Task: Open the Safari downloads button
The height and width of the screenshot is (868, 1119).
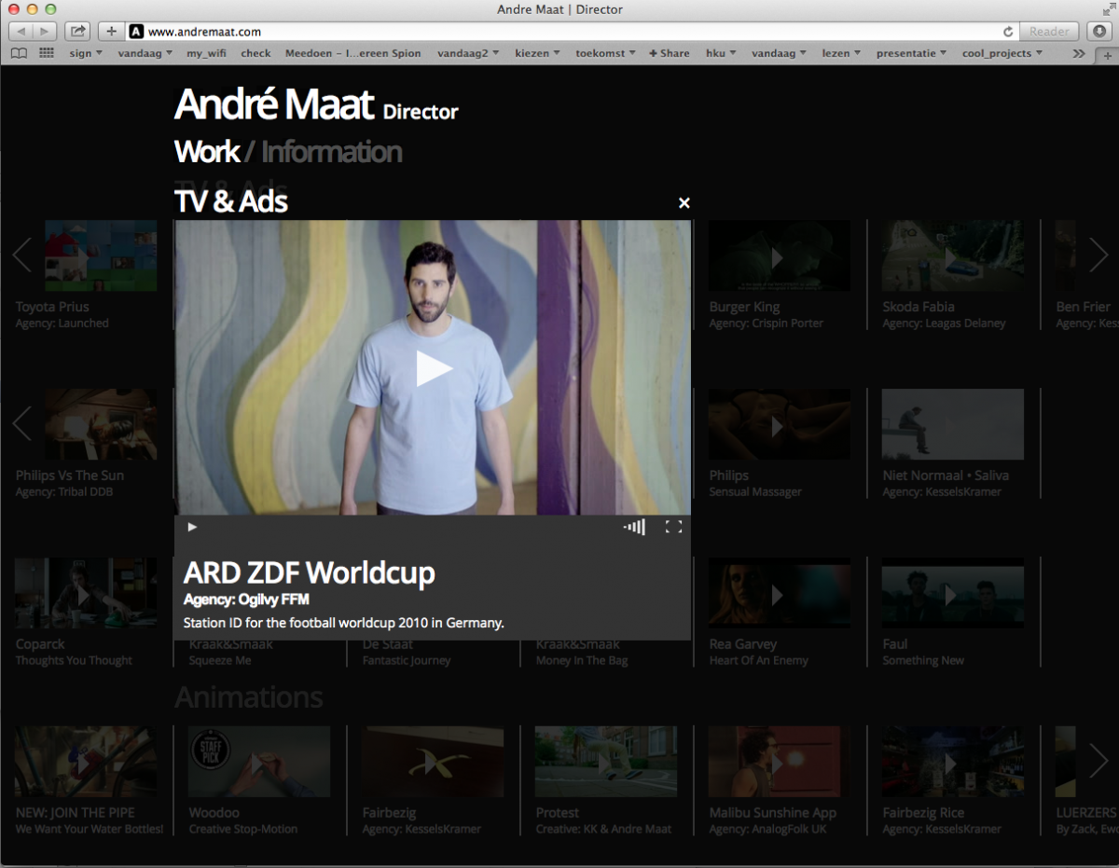Action: click(1098, 32)
